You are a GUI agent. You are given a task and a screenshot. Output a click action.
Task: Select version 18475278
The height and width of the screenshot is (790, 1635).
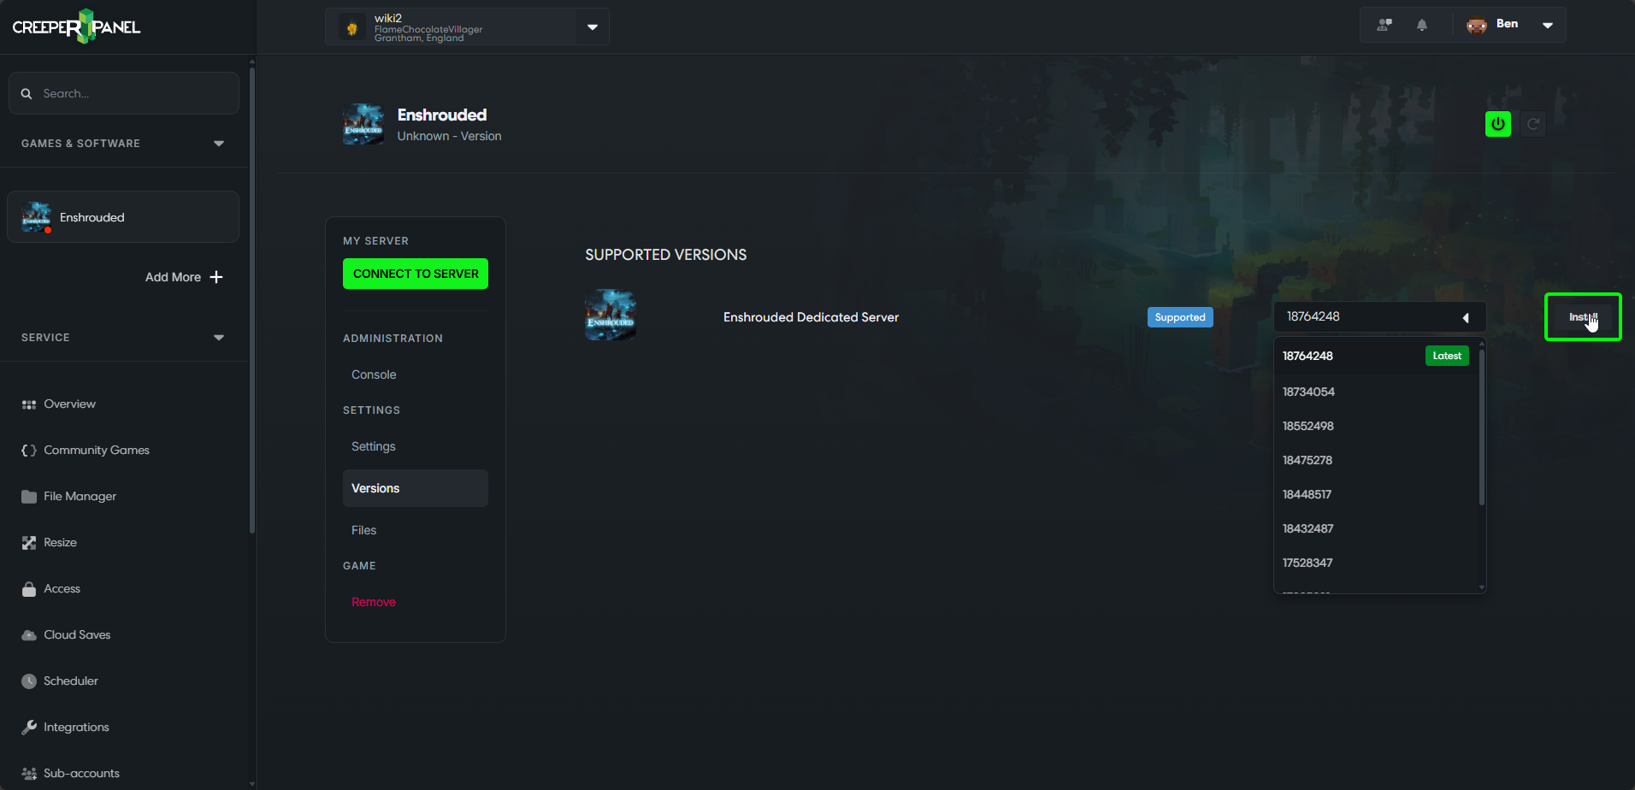pyautogui.click(x=1376, y=460)
